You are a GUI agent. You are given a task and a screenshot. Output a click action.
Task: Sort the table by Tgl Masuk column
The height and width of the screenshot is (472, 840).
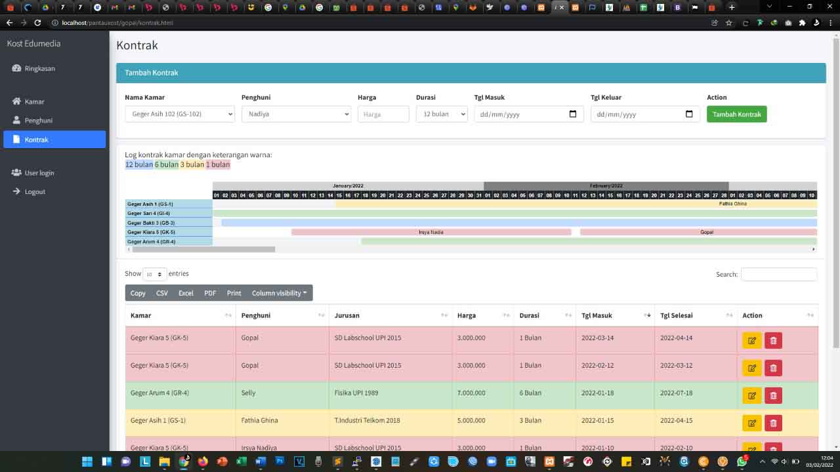614,315
